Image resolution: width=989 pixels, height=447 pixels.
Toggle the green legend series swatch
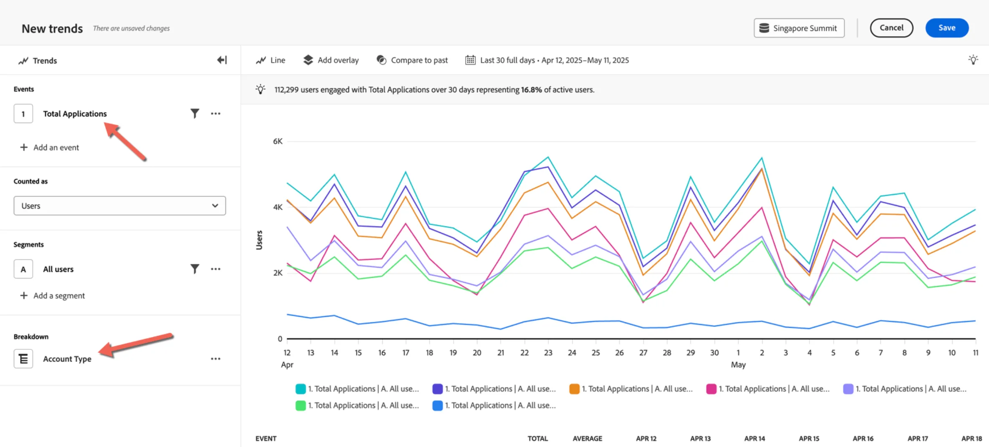tap(300, 405)
